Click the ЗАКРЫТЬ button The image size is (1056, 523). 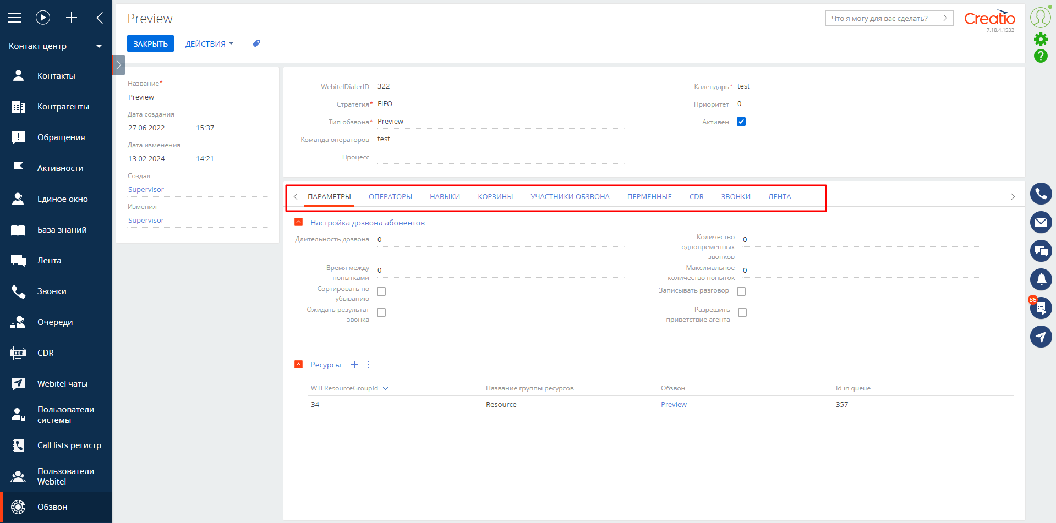tap(150, 43)
